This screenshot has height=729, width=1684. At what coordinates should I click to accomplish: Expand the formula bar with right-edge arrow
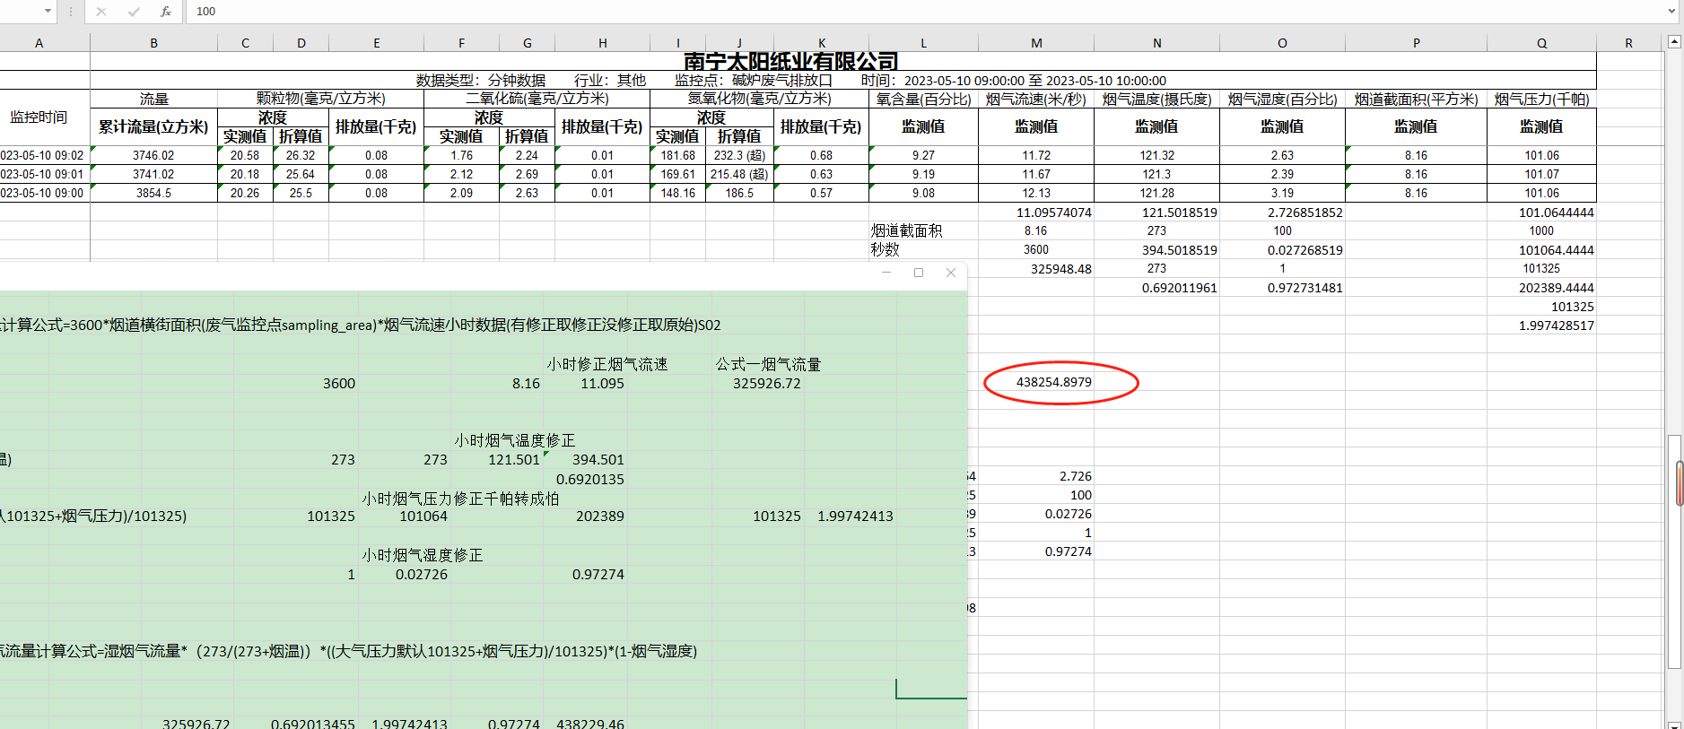(1671, 12)
